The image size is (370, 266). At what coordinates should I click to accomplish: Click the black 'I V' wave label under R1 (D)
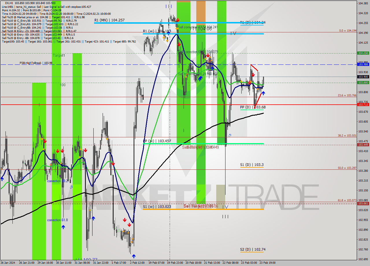[x=233, y=33]
